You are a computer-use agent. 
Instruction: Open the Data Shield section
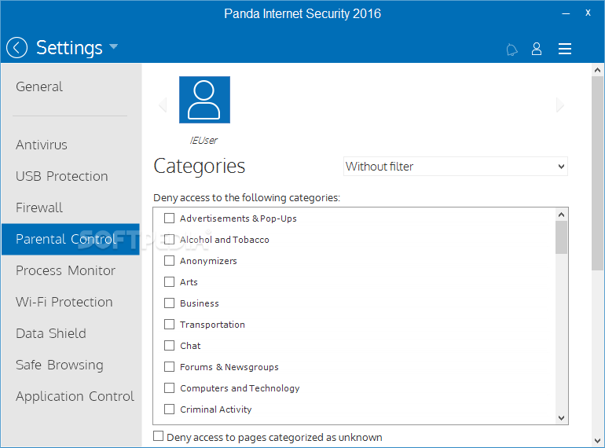coord(51,333)
